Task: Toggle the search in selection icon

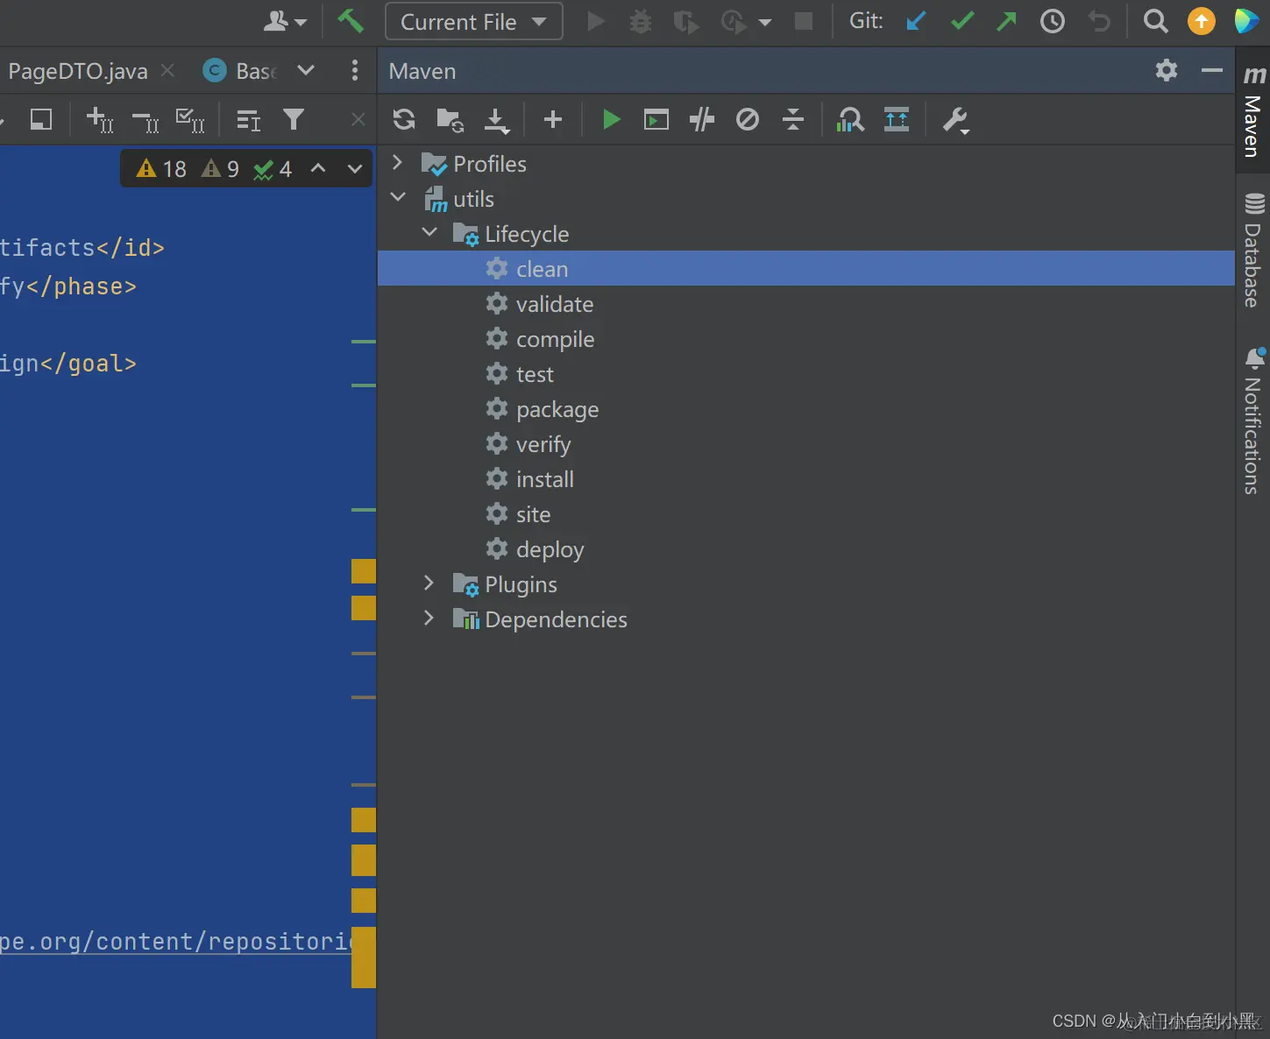Action: pyautogui.click(x=249, y=120)
